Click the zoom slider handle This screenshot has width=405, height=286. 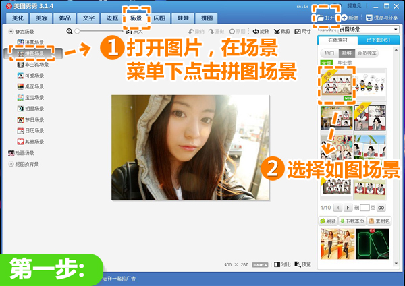(x=77, y=31)
